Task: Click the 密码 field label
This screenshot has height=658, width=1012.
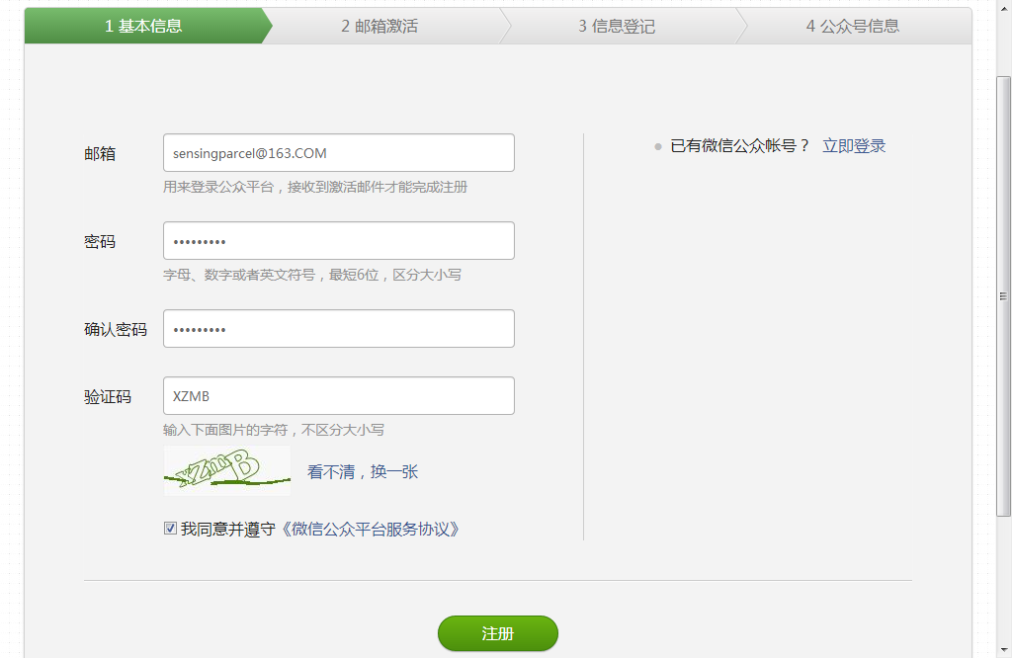Action: (x=100, y=241)
